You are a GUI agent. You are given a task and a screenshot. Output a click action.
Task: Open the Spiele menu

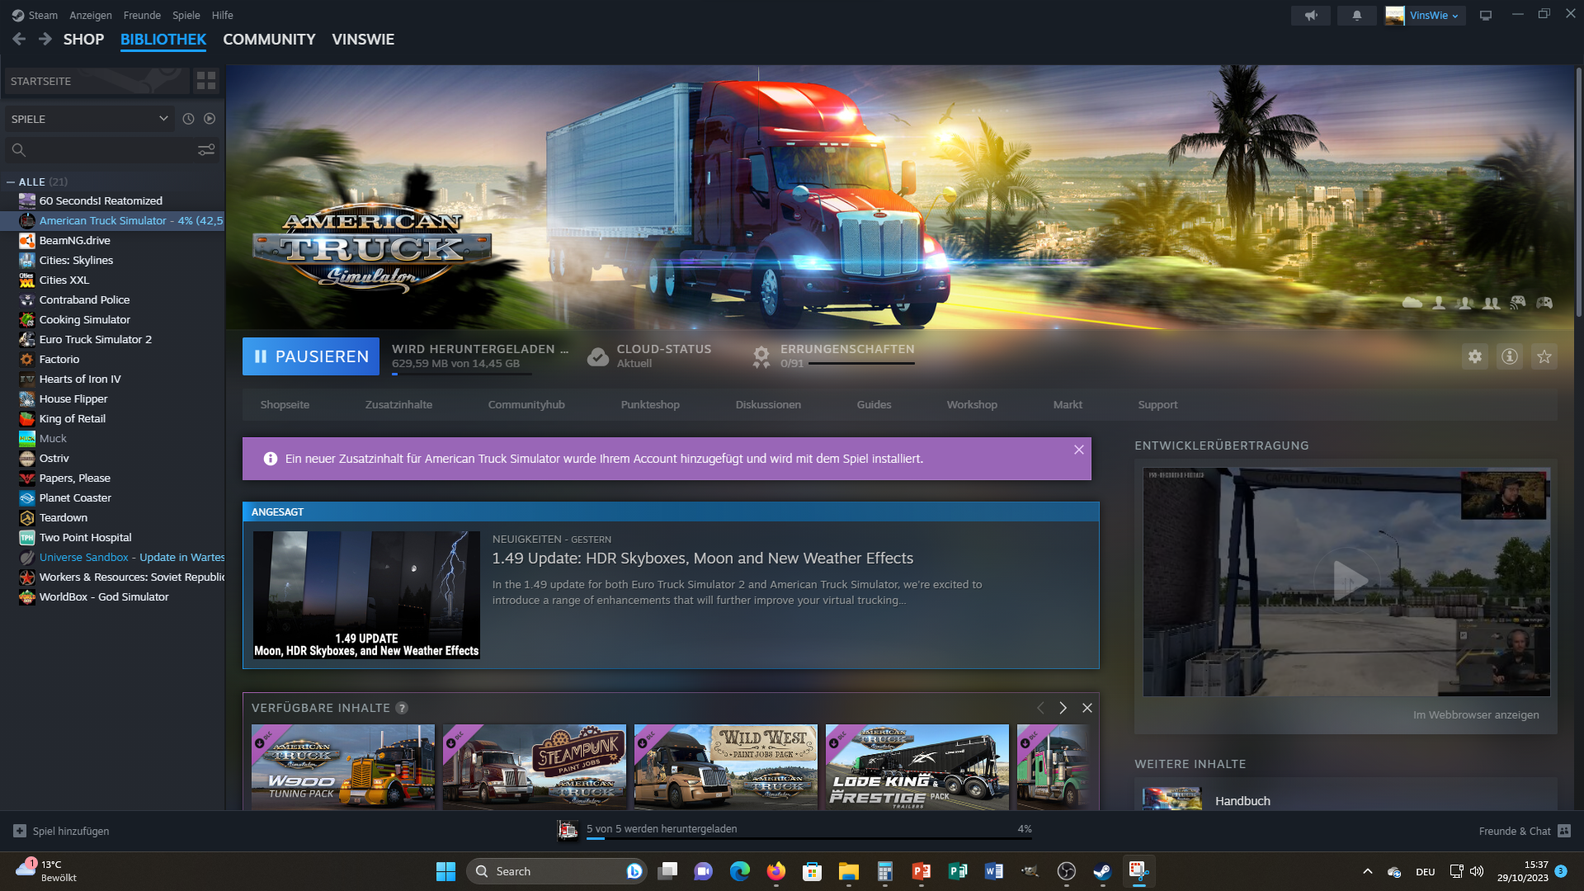186,15
